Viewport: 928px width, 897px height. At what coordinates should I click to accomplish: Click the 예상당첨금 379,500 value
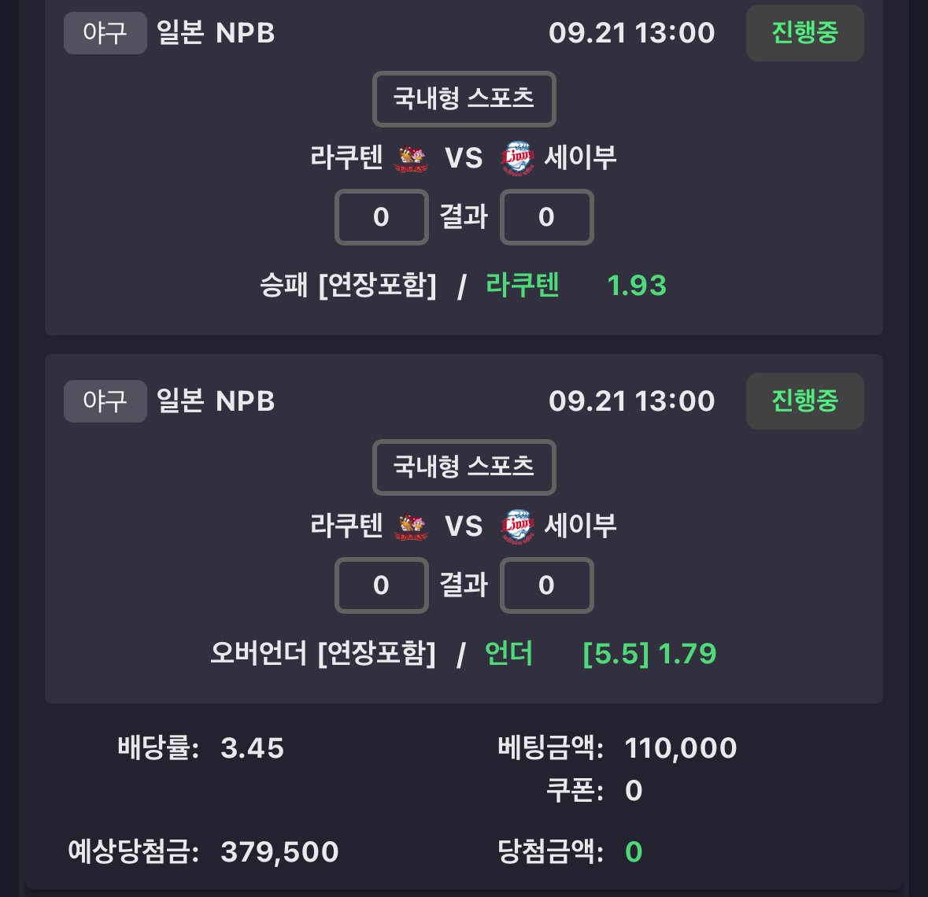click(x=279, y=852)
